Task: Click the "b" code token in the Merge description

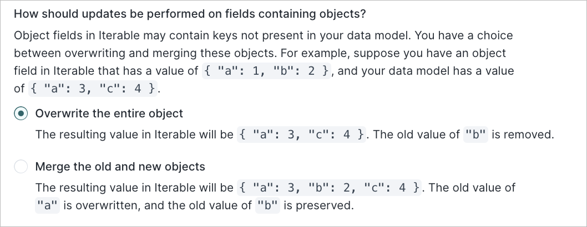Action: (269, 205)
